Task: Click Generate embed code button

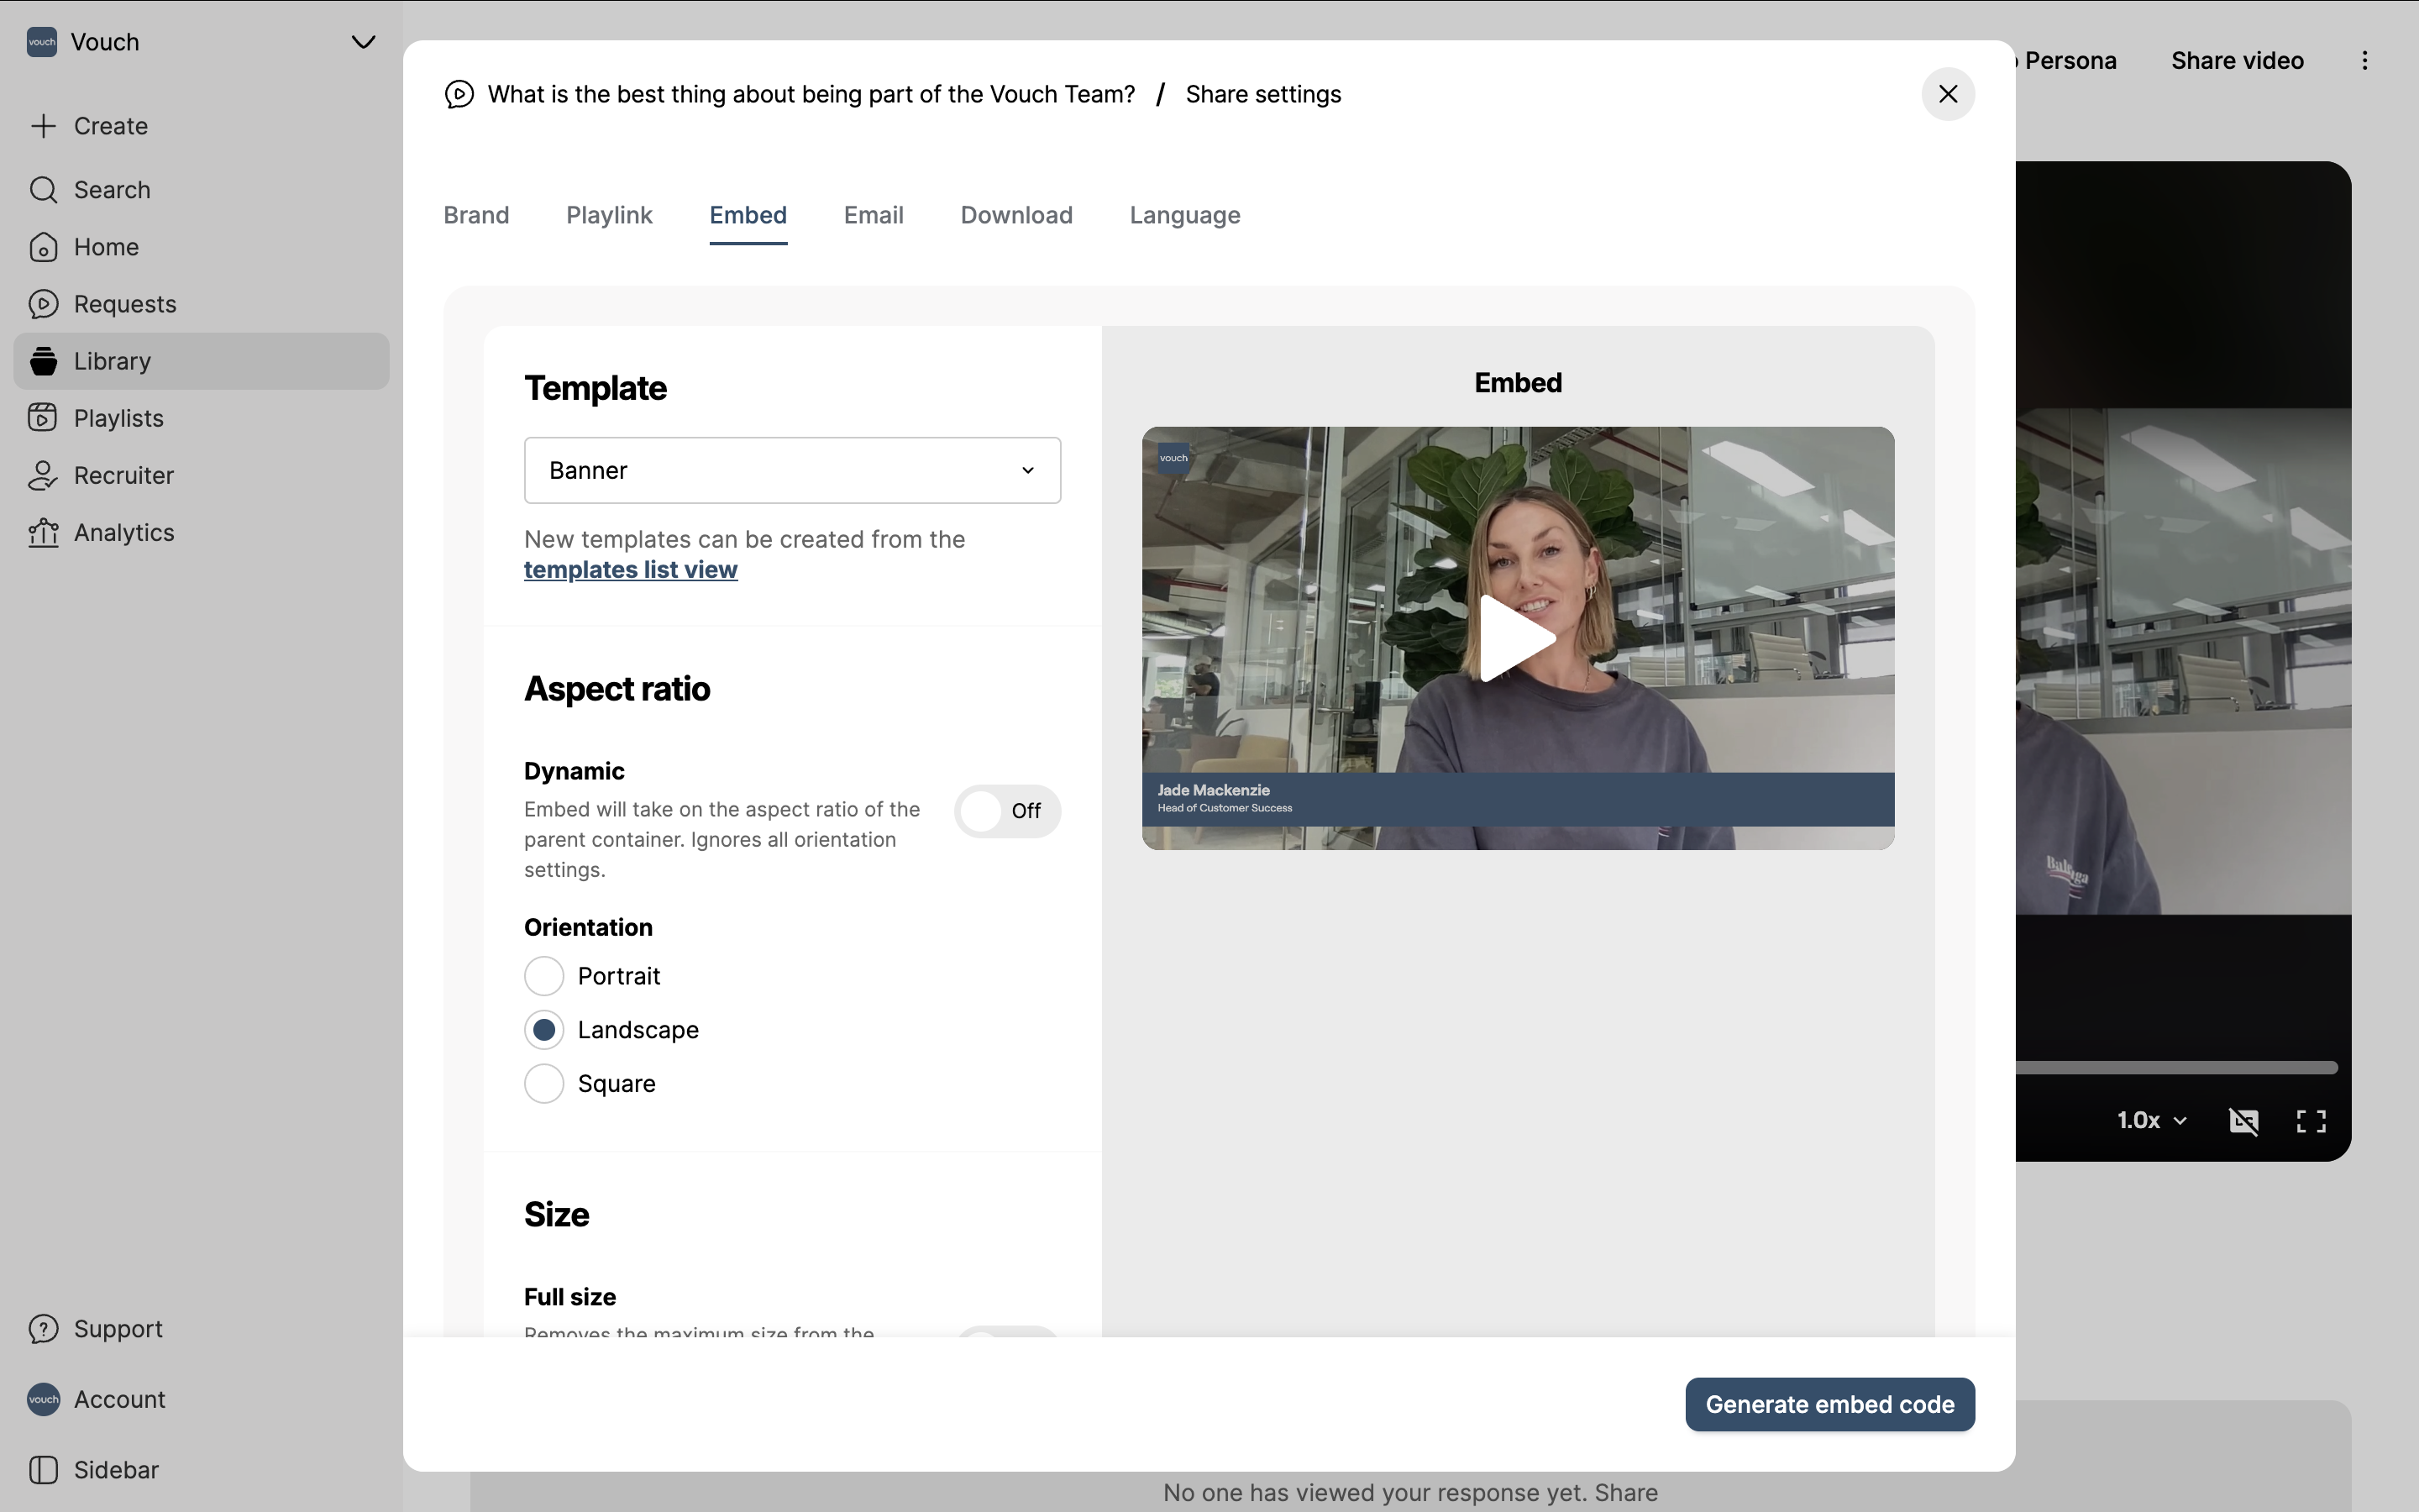Action: (x=1829, y=1405)
